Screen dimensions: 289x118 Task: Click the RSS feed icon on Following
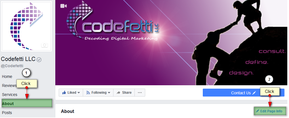[x=88, y=93]
